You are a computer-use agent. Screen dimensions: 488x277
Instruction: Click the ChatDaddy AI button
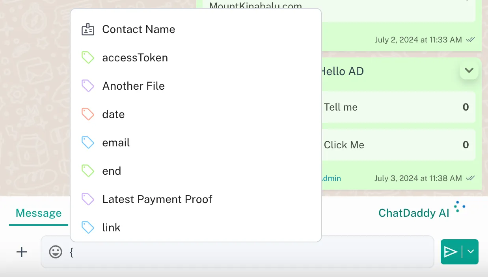pyautogui.click(x=413, y=213)
